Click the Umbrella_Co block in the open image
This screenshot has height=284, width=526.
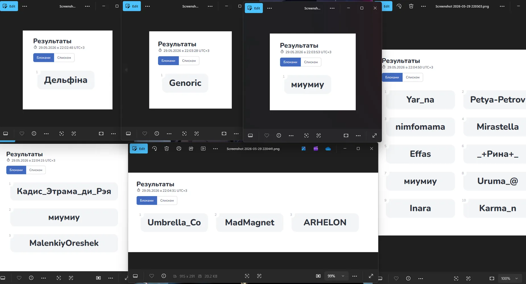point(174,222)
